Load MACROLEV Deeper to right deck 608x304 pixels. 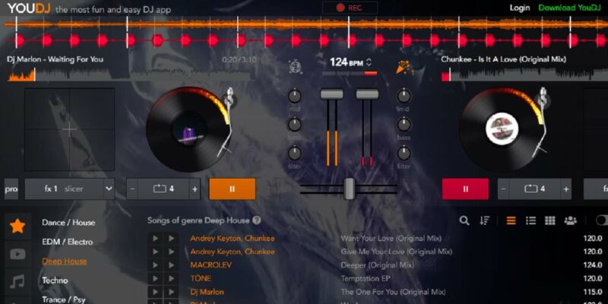click(x=172, y=265)
